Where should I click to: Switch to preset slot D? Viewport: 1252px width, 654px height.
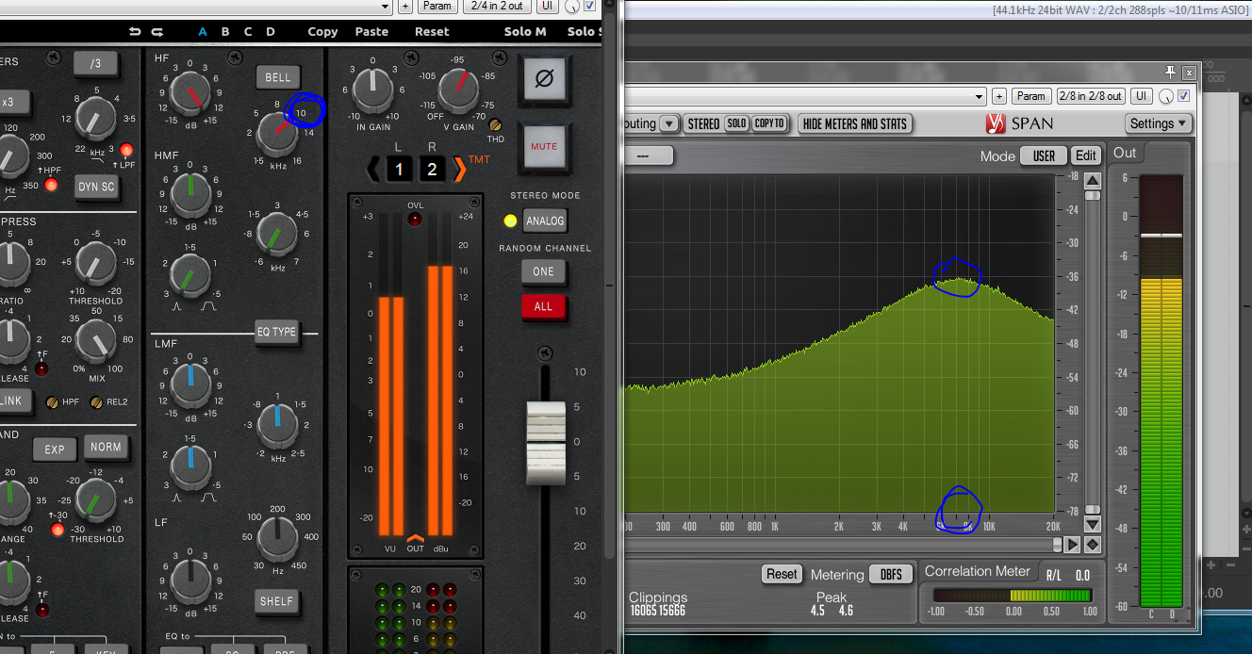coord(271,31)
